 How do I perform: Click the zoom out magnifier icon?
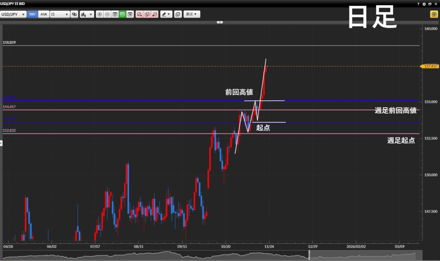pyautogui.click(x=107, y=14)
